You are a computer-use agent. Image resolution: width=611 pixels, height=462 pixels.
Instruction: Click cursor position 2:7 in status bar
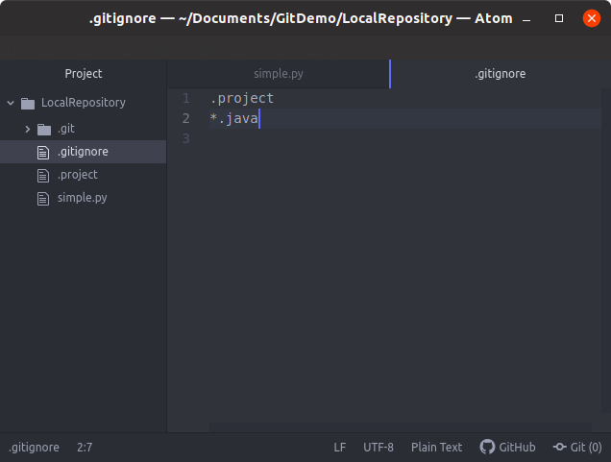coord(85,448)
